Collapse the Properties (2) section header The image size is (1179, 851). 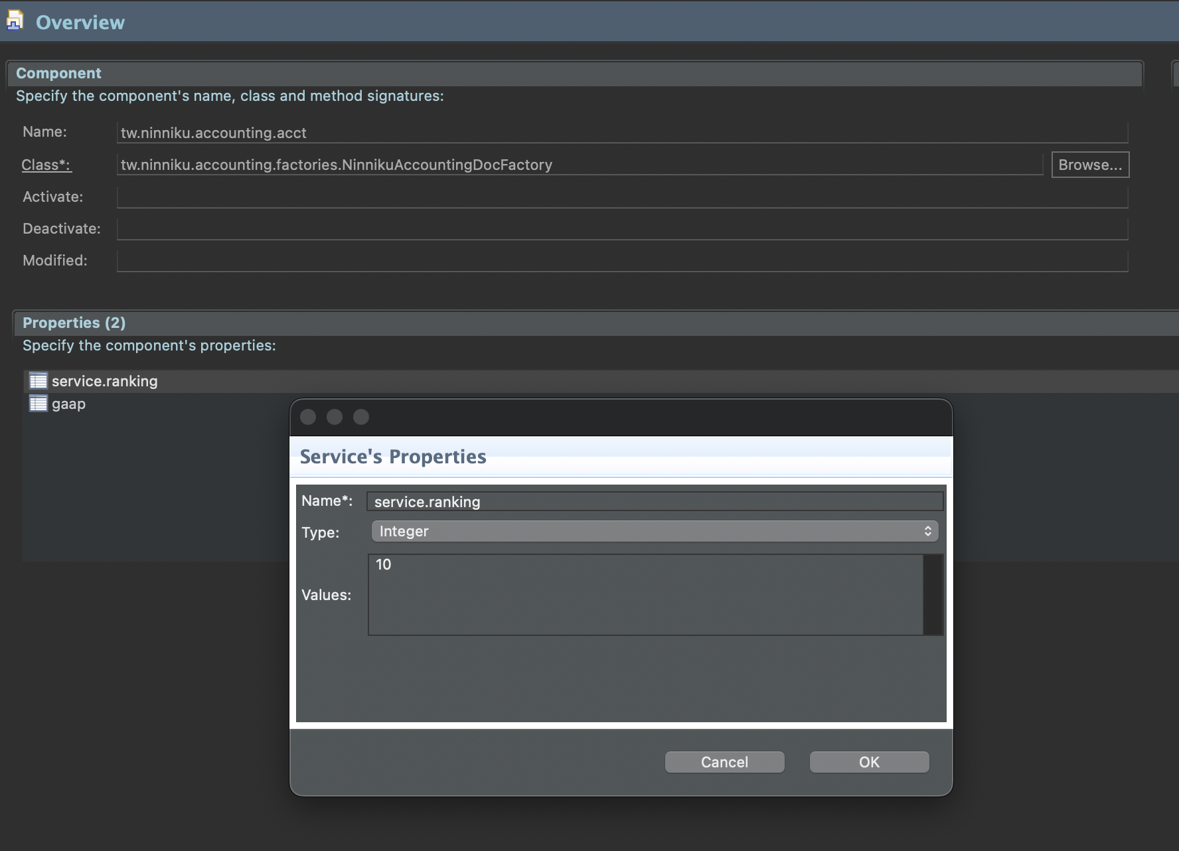74,323
